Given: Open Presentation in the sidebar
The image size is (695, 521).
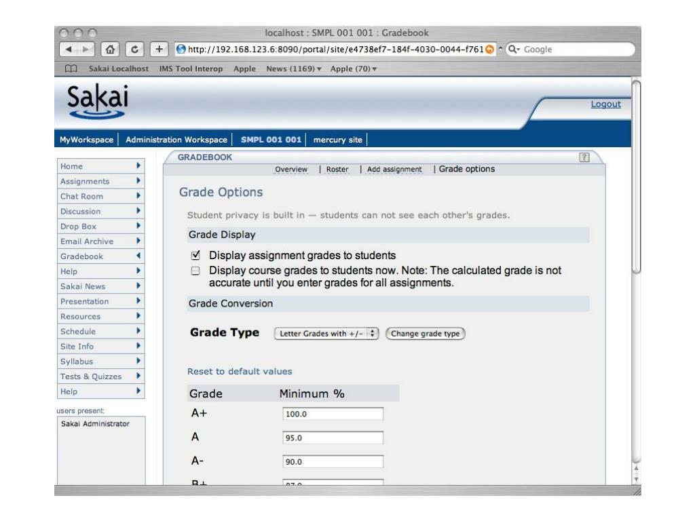Looking at the screenshot, I should [100, 302].
